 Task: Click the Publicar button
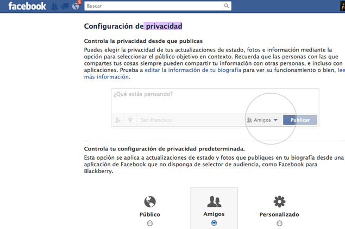coord(300,120)
